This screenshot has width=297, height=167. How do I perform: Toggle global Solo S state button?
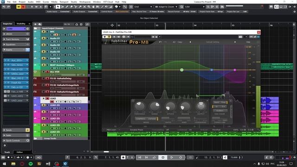tap(23, 7)
